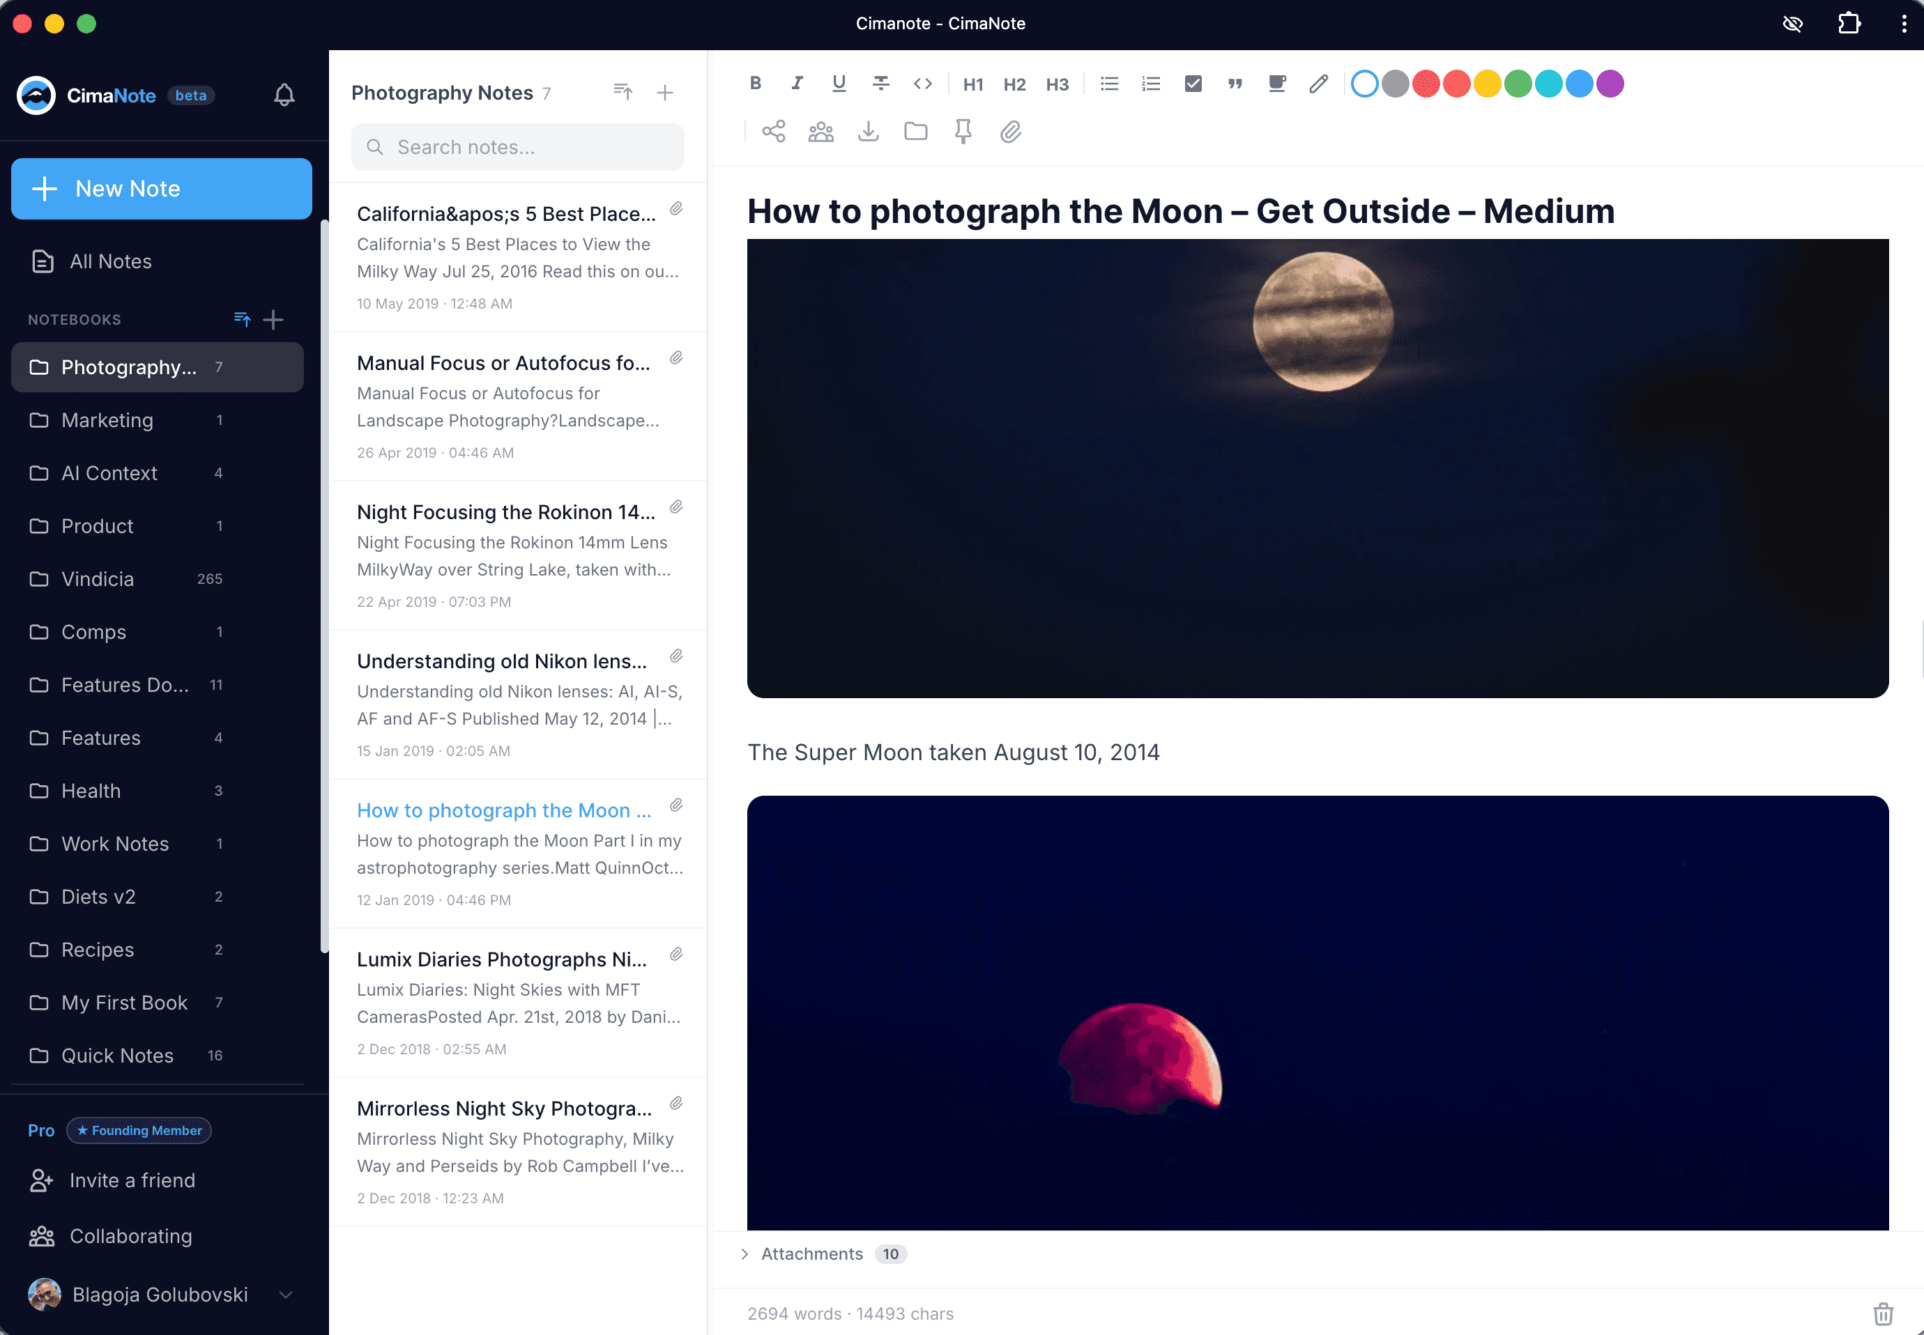Toggle underline formatting
1924x1335 pixels.
click(x=838, y=83)
